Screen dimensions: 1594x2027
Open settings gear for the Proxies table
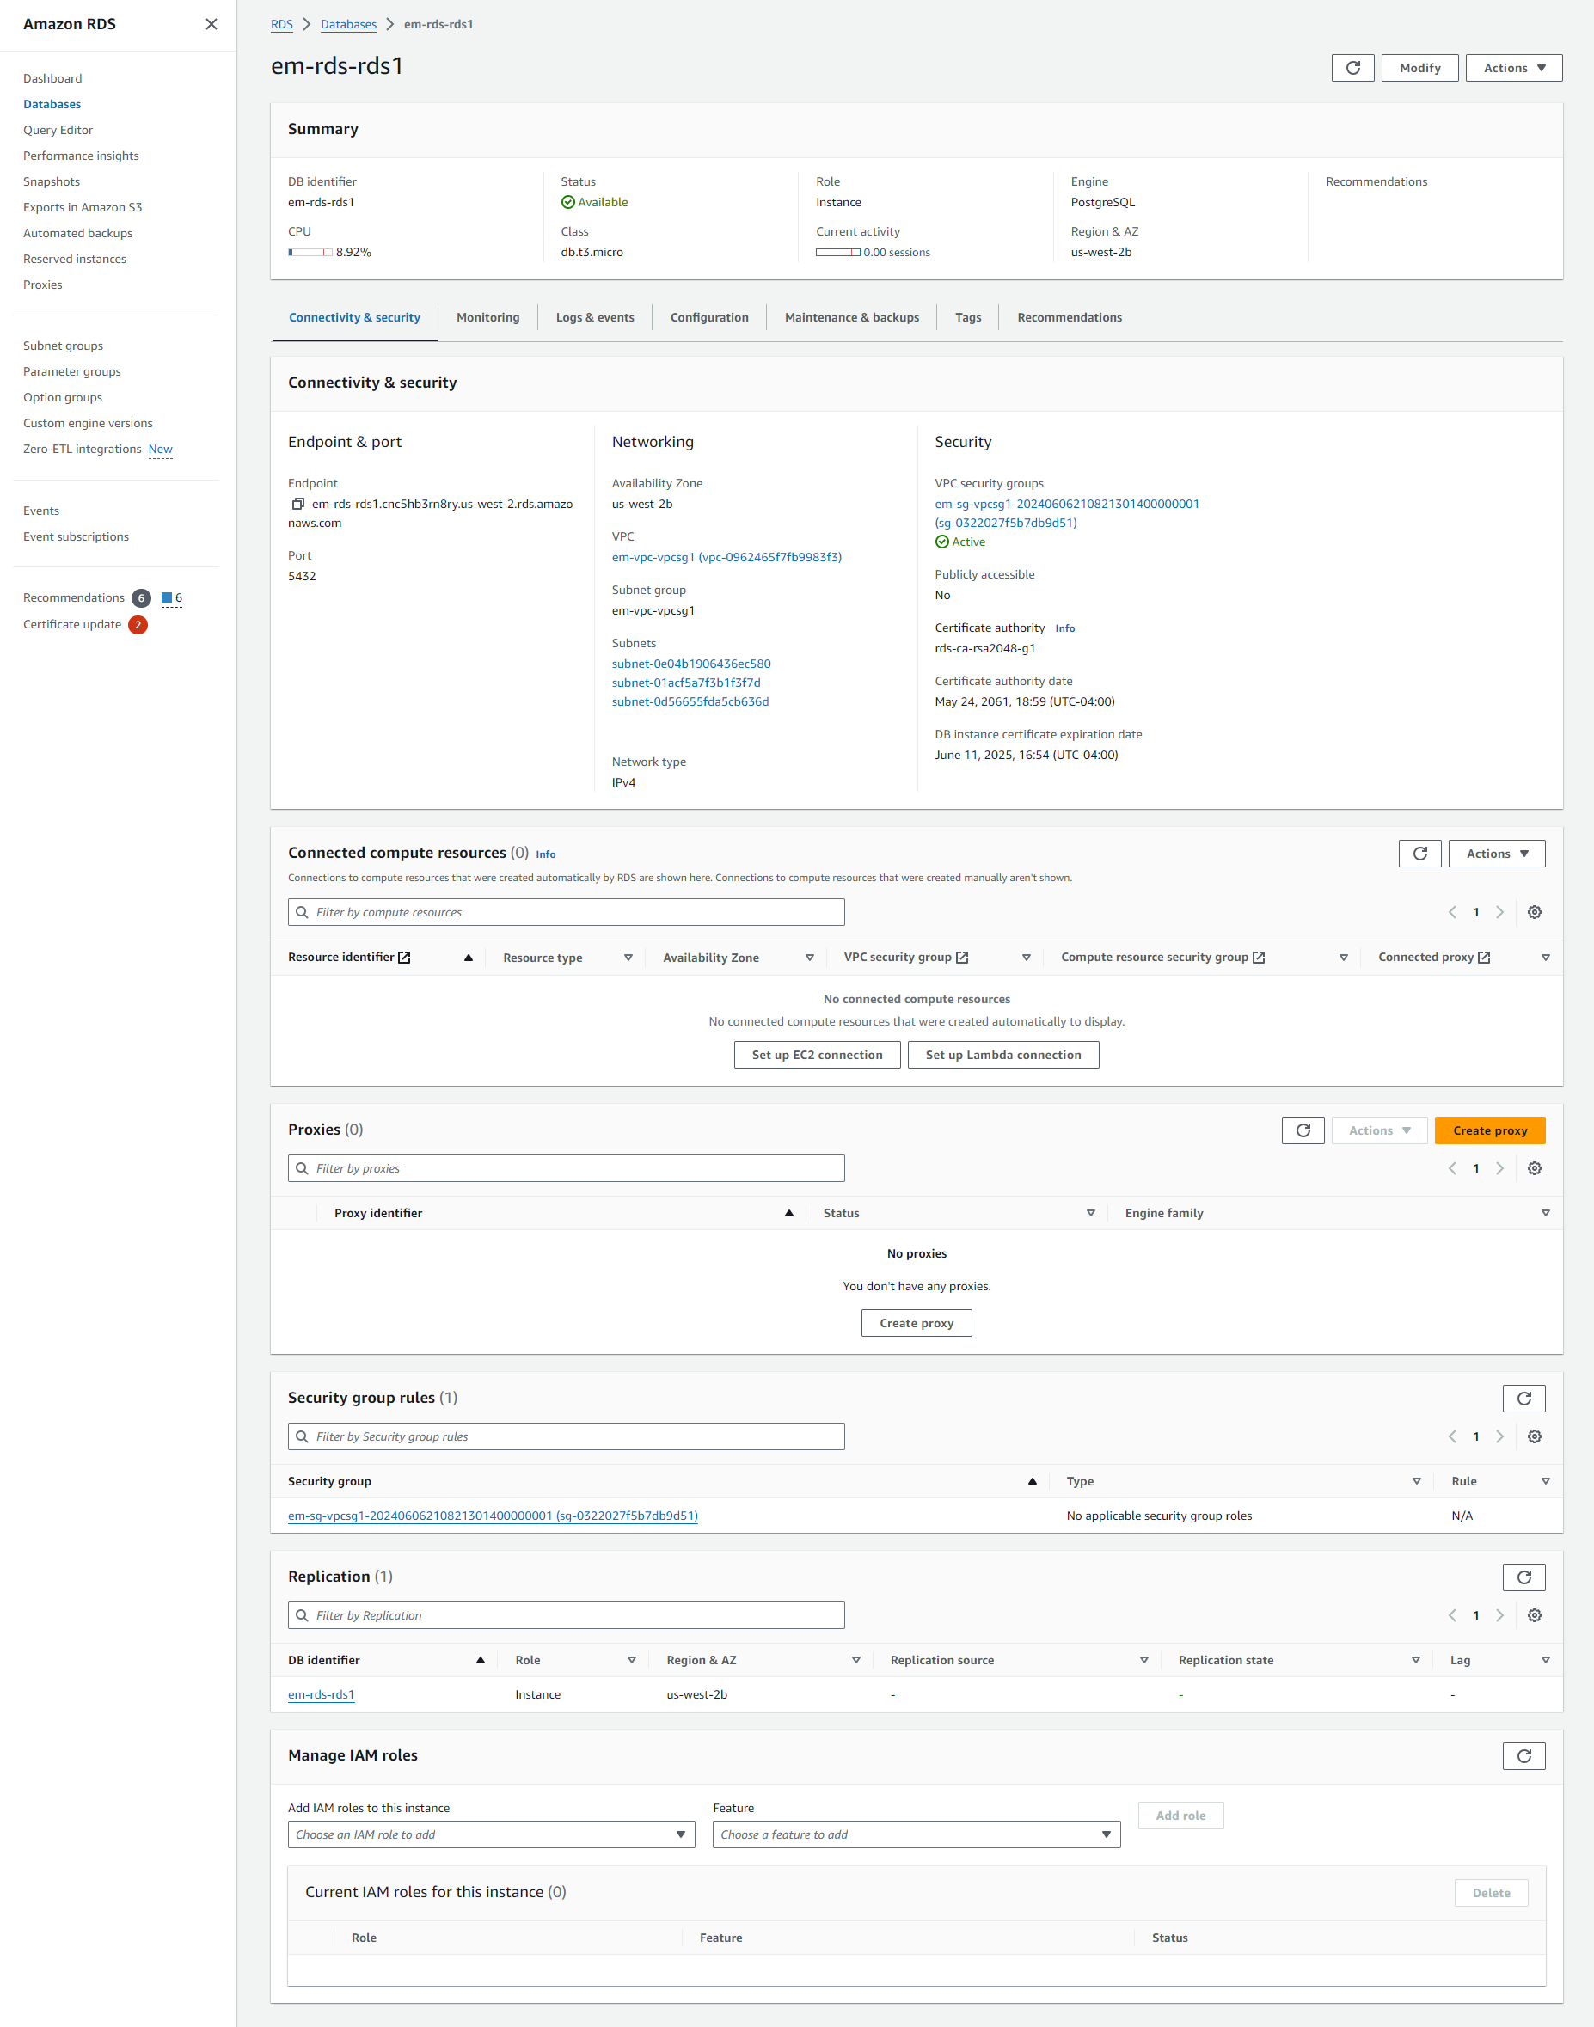pyautogui.click(x=1535, y=1168)
